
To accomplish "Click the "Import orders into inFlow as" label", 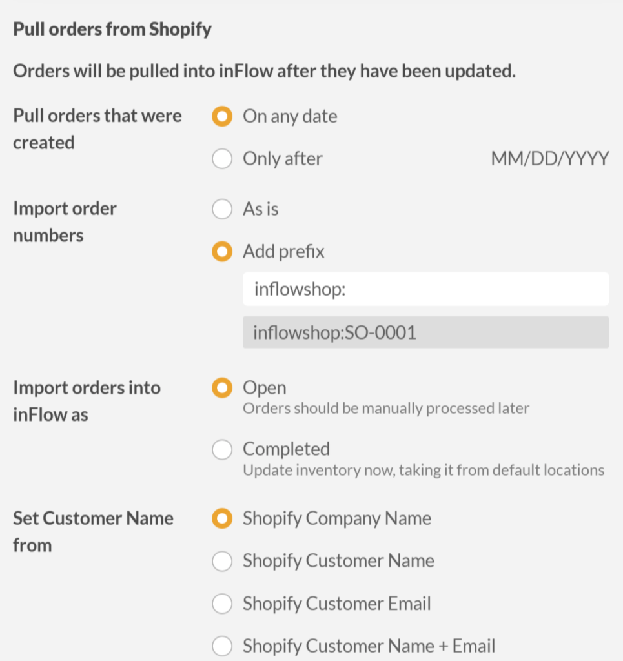I will 87,401.
